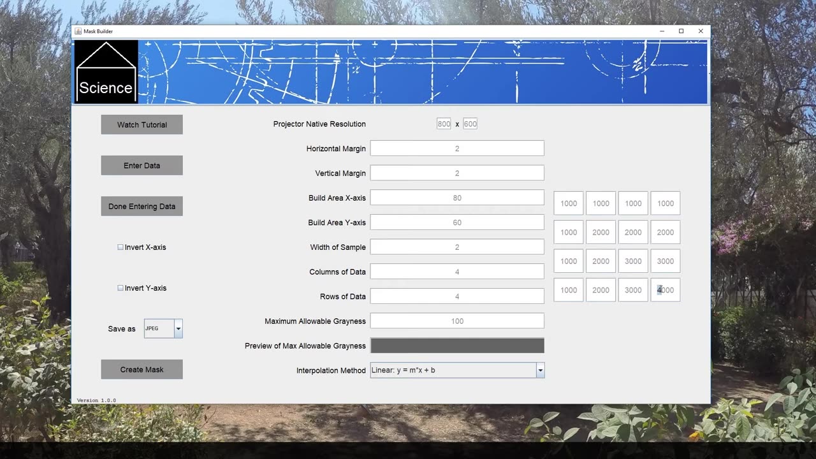Click the Rows of Data field showing 4
816x459 pixels.
pos(456,296)
